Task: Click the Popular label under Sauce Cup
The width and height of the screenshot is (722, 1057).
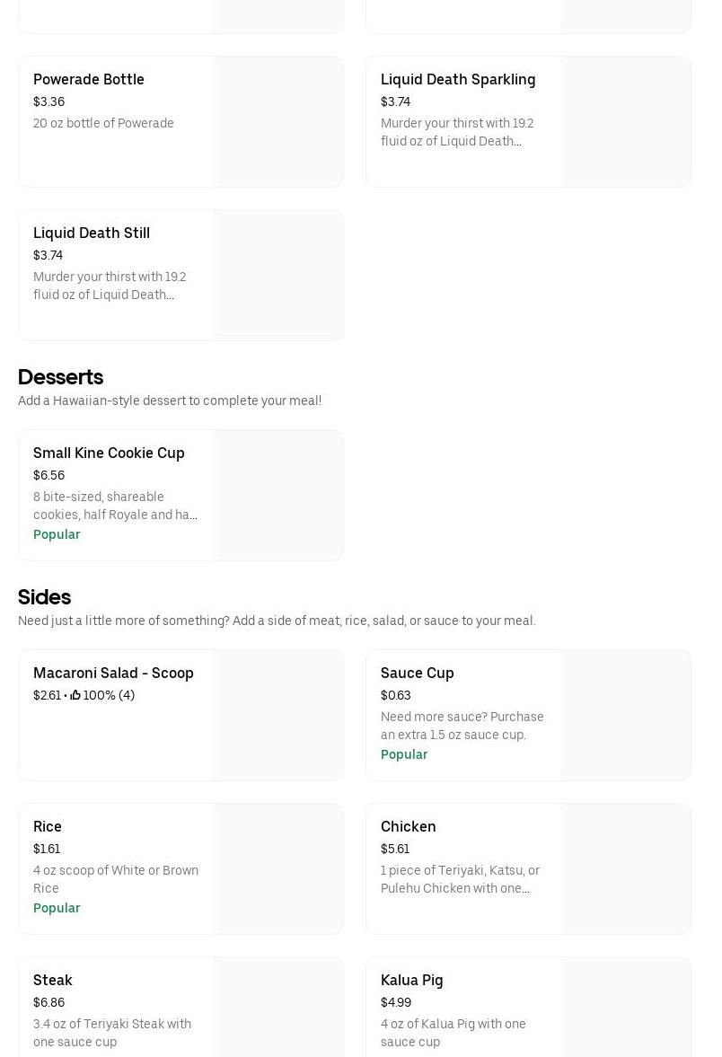Action: coord(404,754)
